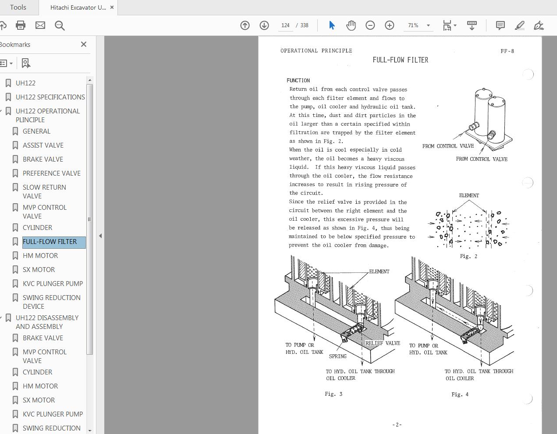
Task: Open the 71% zoom level dropdown
Action: coord(428,25)
